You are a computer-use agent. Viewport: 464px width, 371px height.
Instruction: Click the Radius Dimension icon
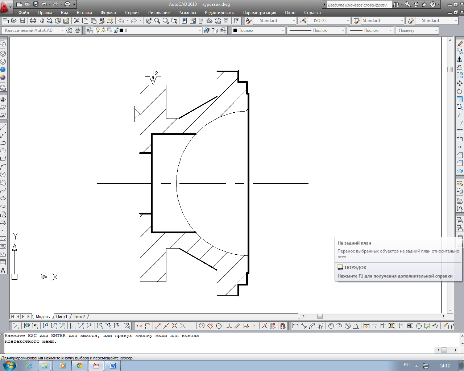pos(331,326)
